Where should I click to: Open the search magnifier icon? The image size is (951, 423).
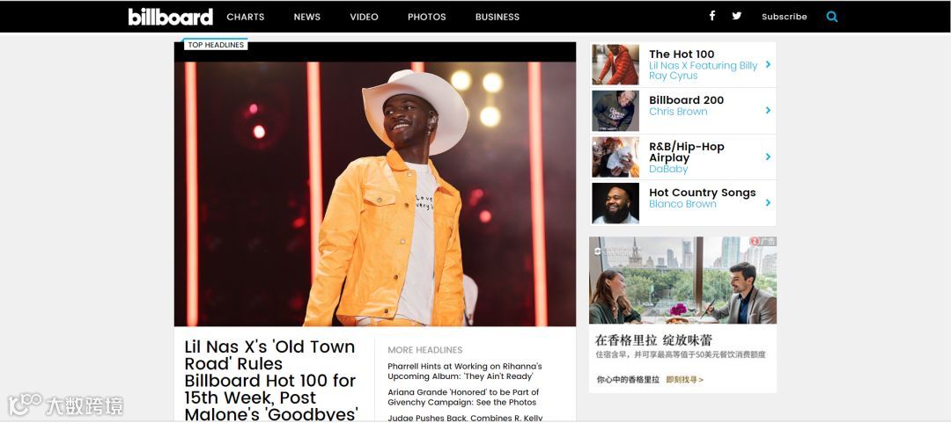(832, 17)
